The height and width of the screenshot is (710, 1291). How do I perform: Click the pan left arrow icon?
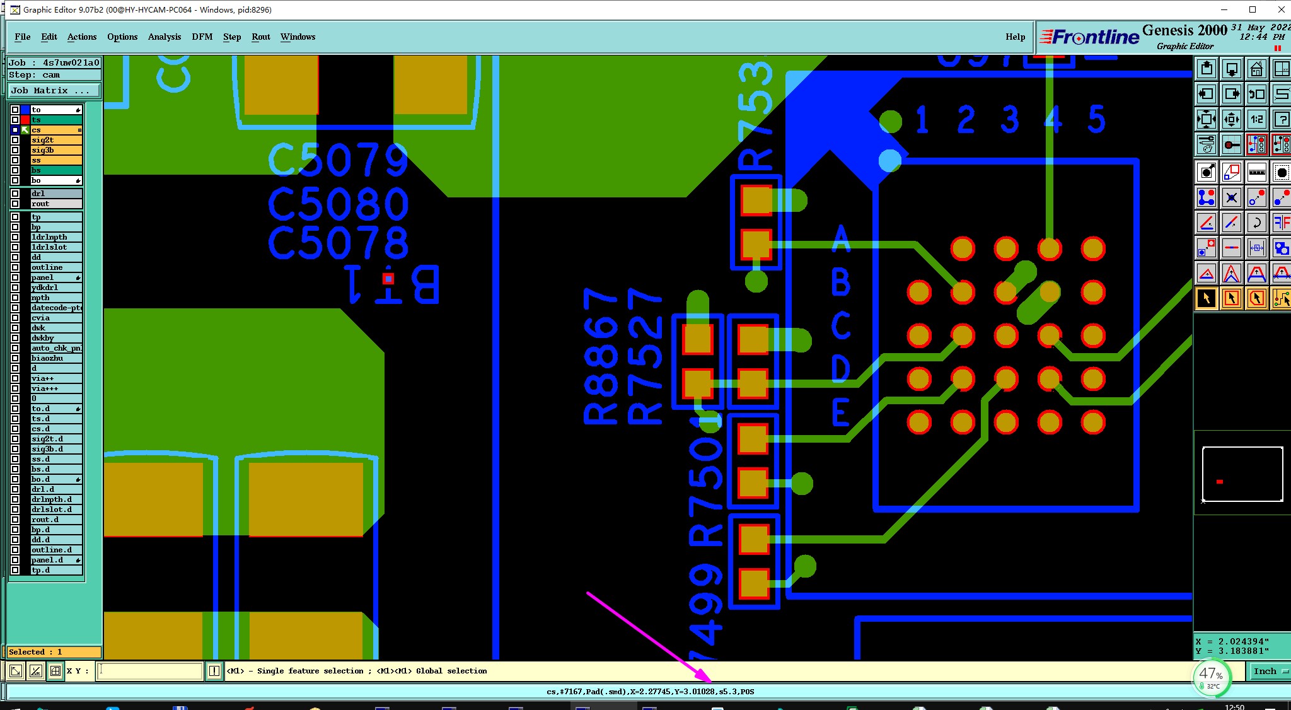[x=1206, y=93]
